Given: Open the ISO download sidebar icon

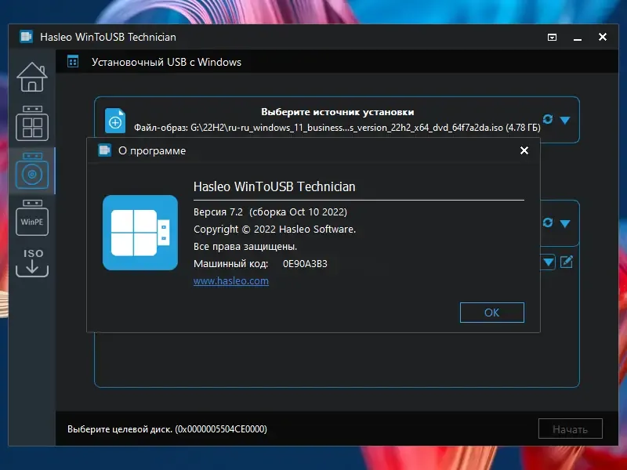Looking at the screenshot, I should tap(32, 262).
